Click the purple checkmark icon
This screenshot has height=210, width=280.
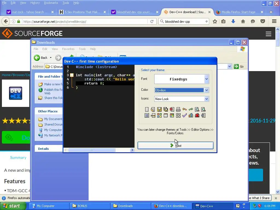coord(185,116)
